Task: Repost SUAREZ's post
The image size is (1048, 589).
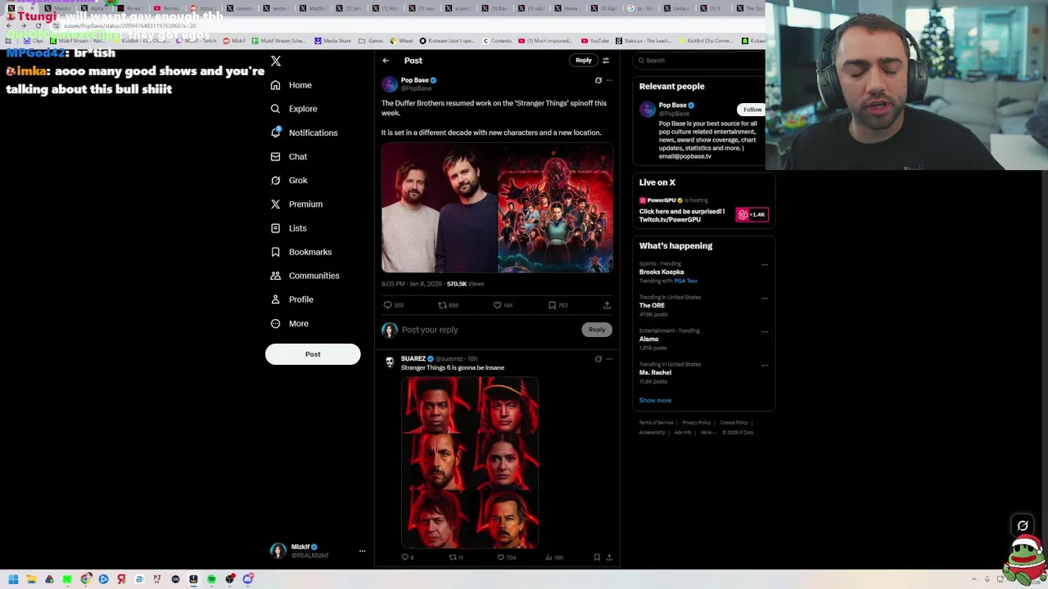Action: pos(456,557)
